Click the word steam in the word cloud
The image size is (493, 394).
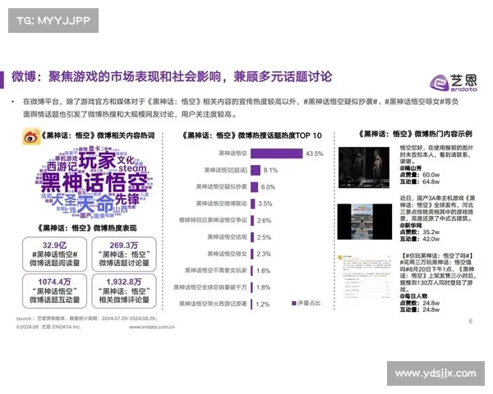click(x=132, y=168)
